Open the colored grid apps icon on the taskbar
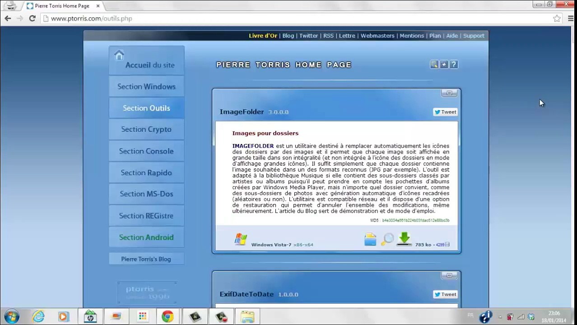Image resolution: width=577 pixels, height=325 pixels. (x=143, y=316)
